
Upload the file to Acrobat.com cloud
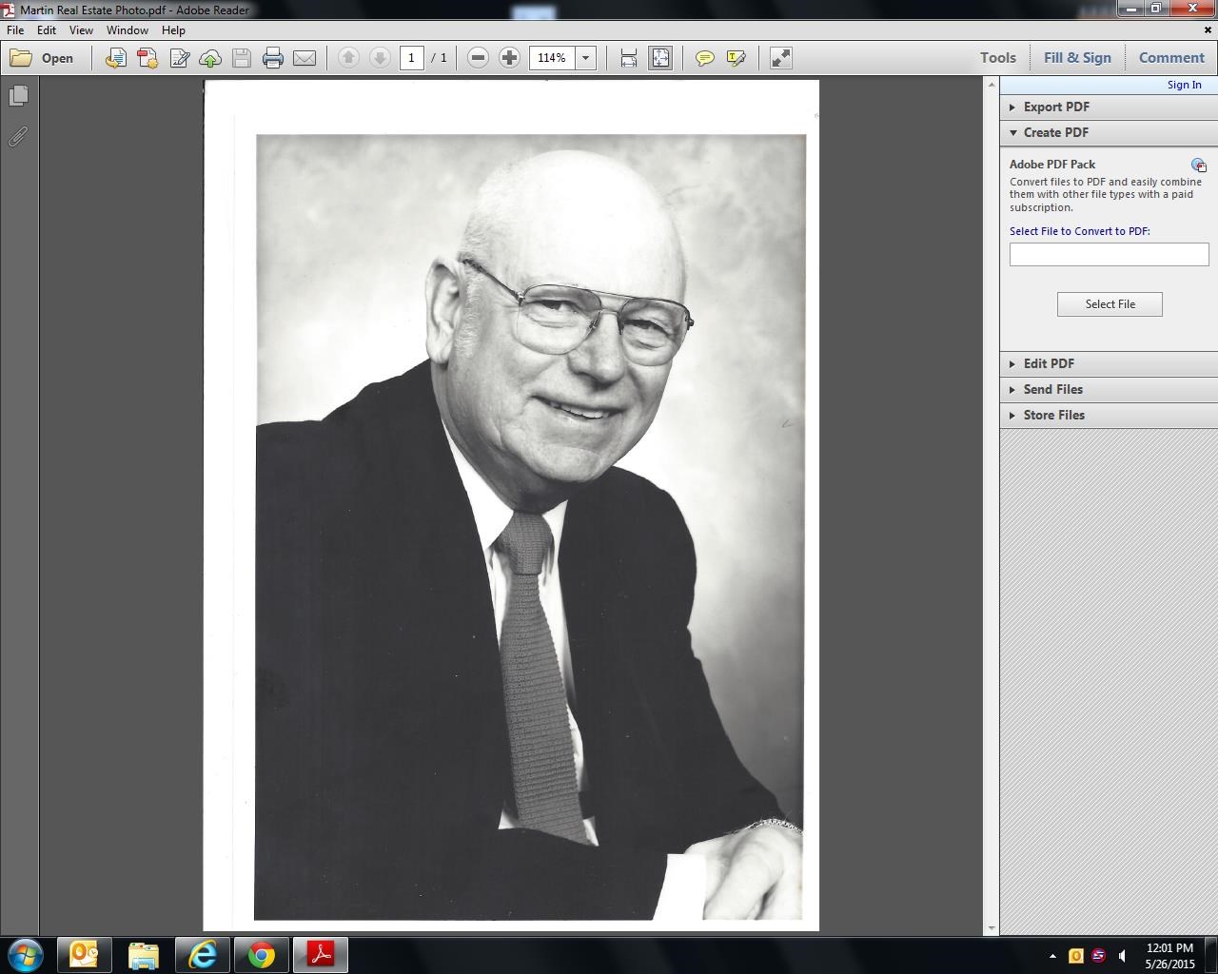coord(210,58)
